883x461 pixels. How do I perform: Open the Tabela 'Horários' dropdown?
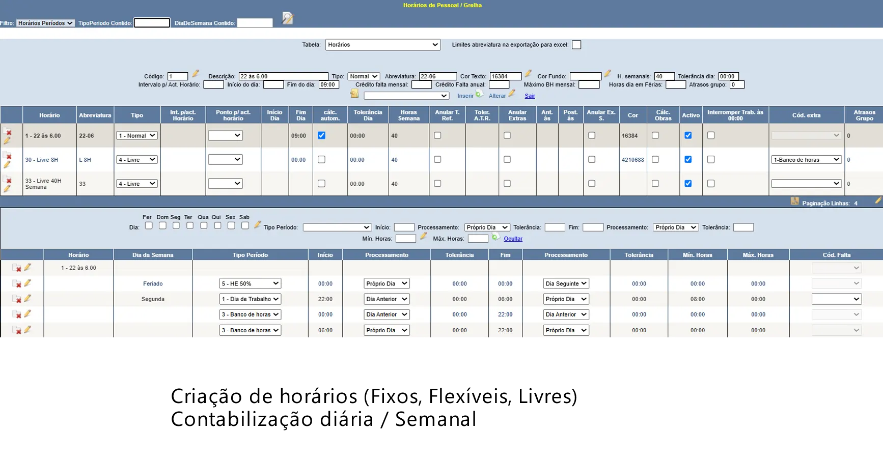click(x=383, y=45)
